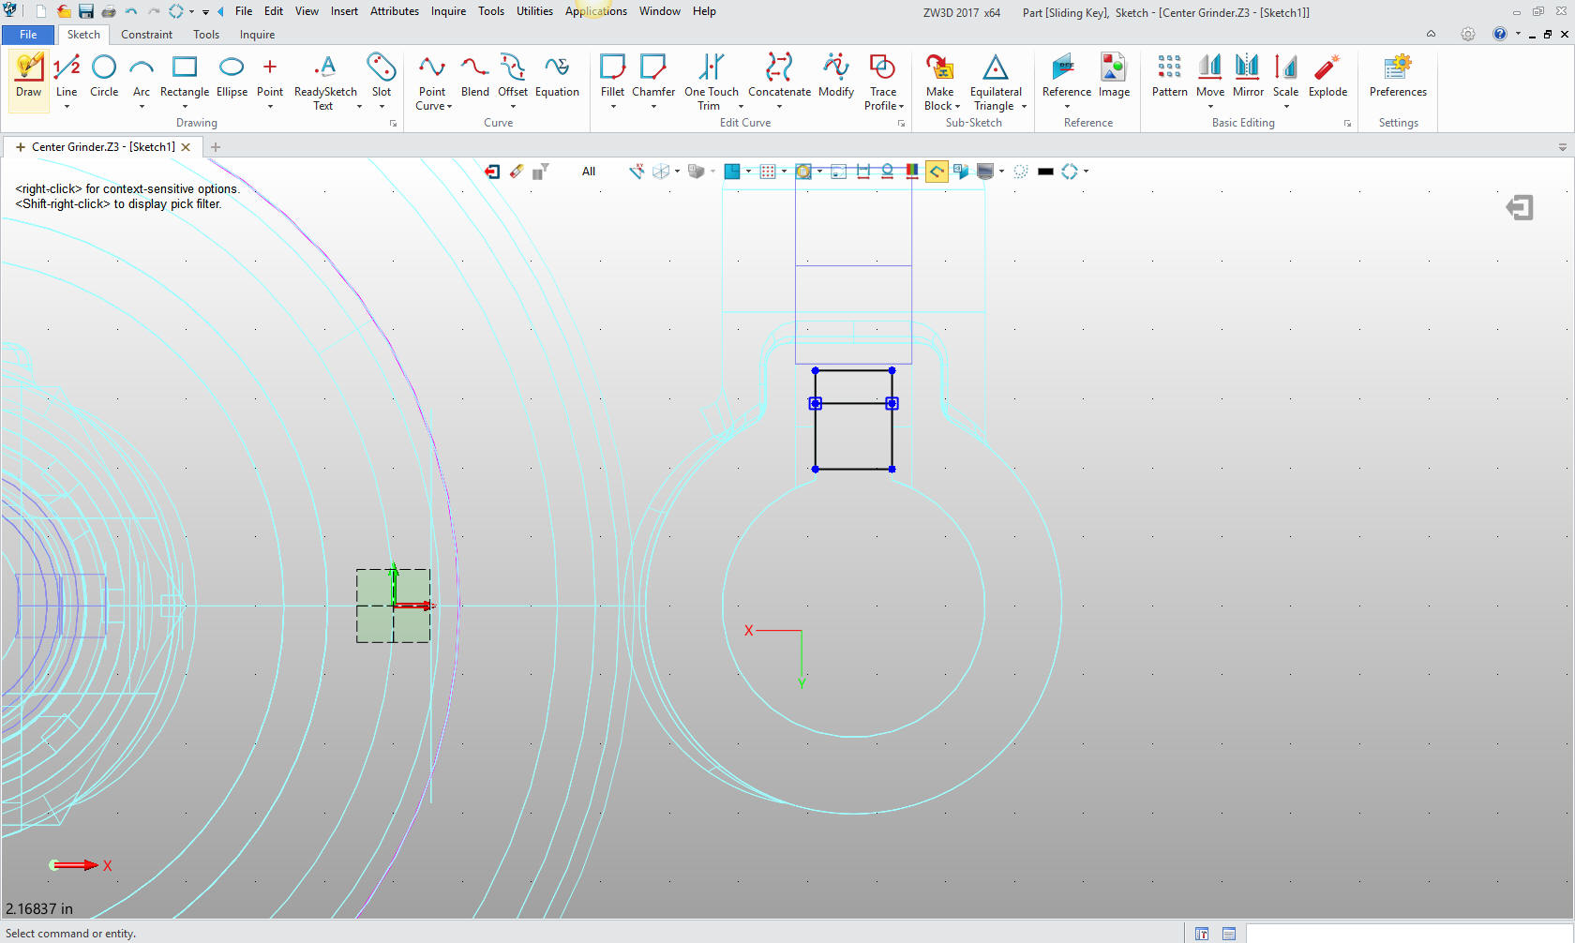1575x943 pixels.
Task: Select the Explode tool
Action: coord(1327,76)
